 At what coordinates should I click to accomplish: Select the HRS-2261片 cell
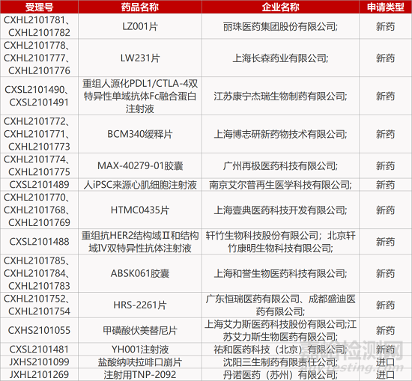pyautogui.click(x=140, y=305)
